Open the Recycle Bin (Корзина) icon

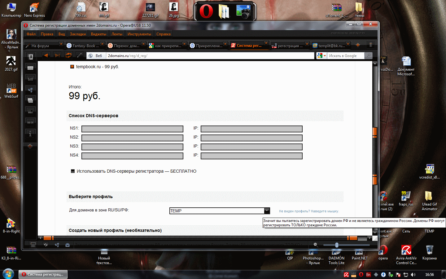(429, 252)
